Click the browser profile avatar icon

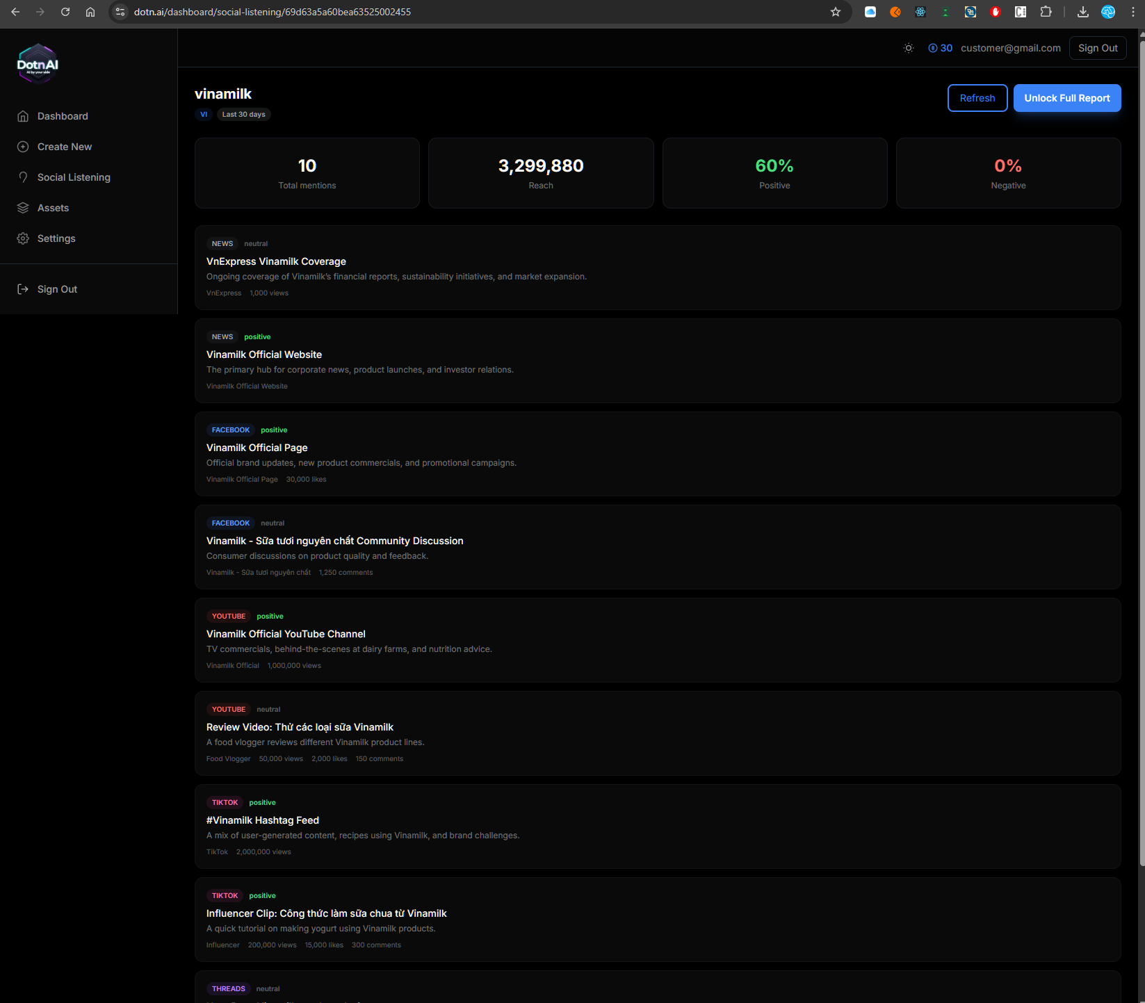(x=1108, y=12)
